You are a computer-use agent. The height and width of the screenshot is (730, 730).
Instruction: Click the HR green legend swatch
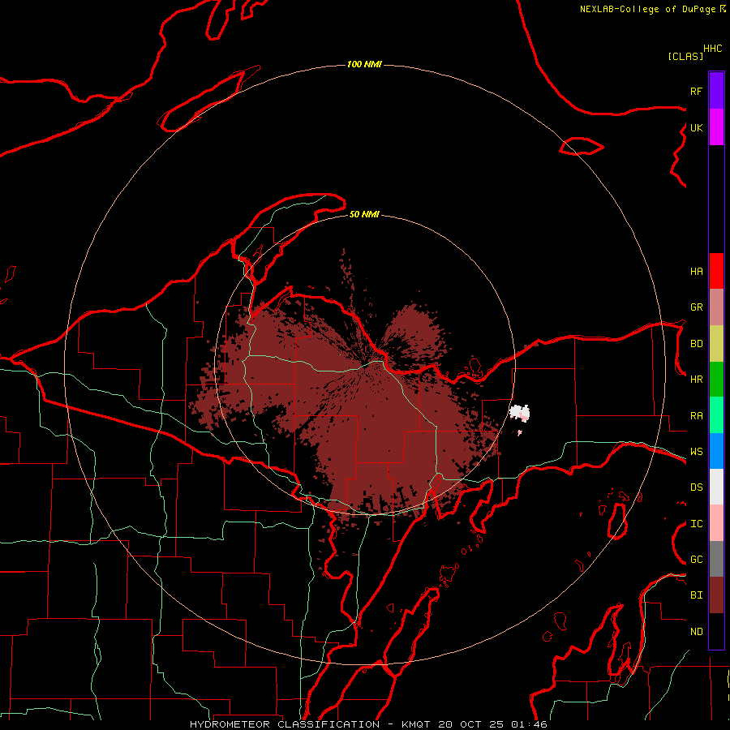(x=716, y=380)
